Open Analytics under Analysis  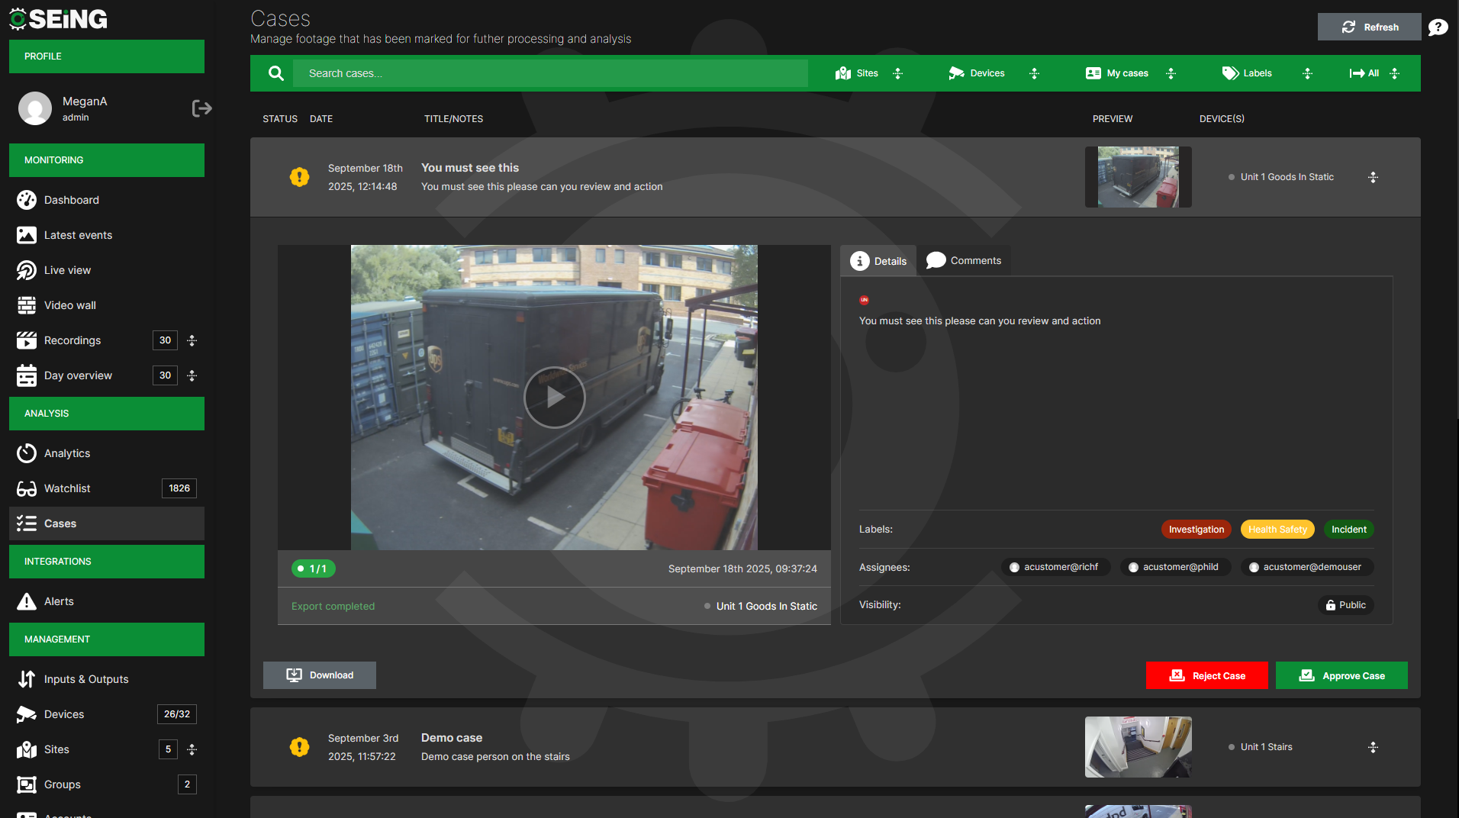tap(66, 453)
